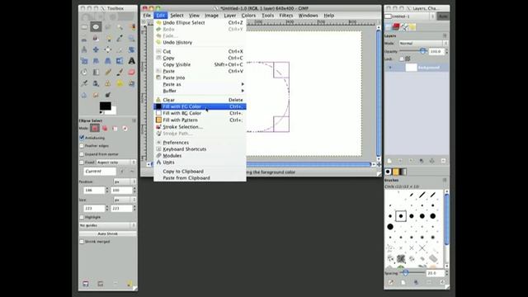Viewport: 528px width, 297px height.
Task: Click the black foreground color swatch
Action: pos(105,106)
